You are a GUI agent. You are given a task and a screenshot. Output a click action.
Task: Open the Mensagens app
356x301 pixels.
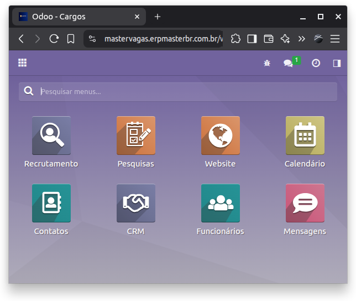coord(305,203)
